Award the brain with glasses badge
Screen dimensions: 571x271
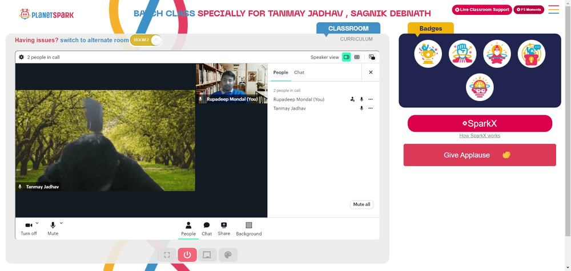(x=480, y=87)
